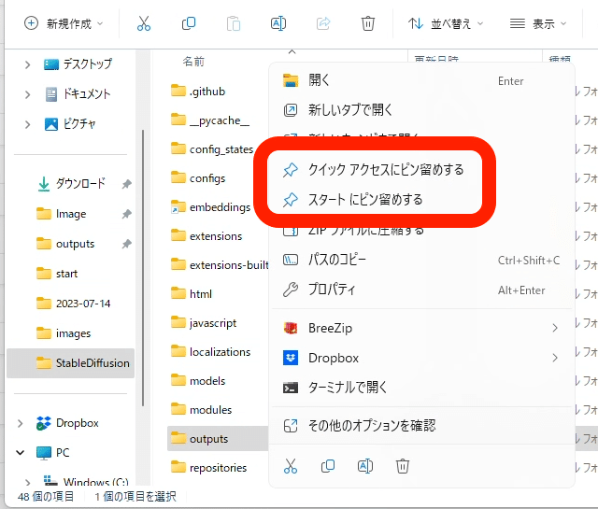This screenshot has width=598, height=509.
Task: Click Cut icon at context menu bottom
Action: [x=291, y=466]
